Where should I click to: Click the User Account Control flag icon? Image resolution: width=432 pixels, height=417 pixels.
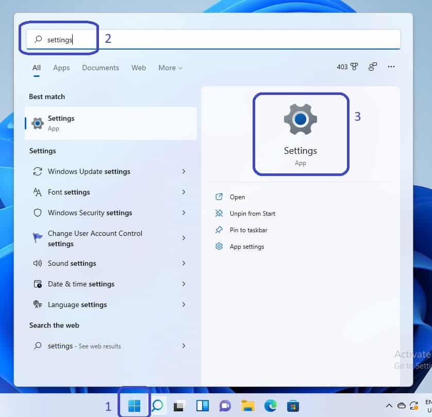(38, 237)
